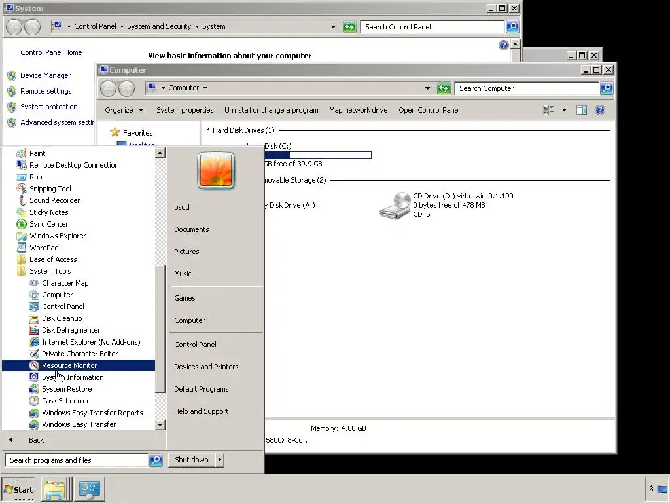Open Games from Start menu
The image size is (670, 503).
[185, 298]
